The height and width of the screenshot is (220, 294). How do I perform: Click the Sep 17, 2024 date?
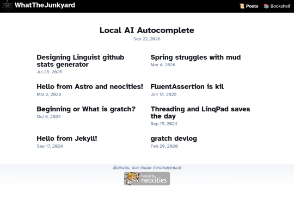pos(50,146)
